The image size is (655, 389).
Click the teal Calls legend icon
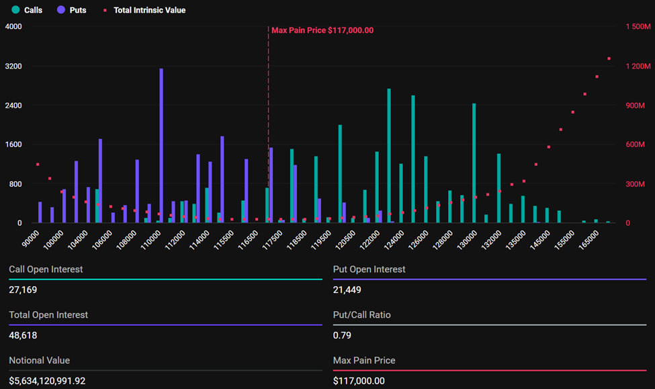(x=15, y=10)
